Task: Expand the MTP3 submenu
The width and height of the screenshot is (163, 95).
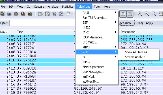Action: coord(97,47)
